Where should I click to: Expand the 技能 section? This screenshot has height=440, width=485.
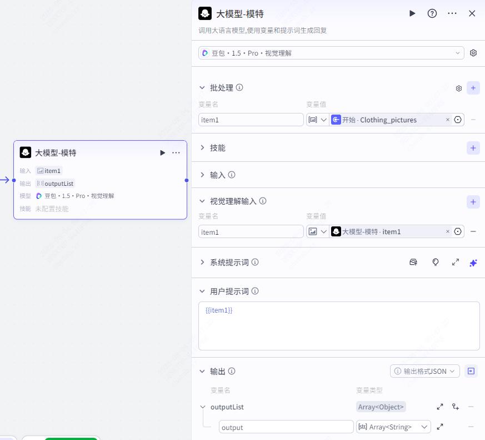(202, 148)
